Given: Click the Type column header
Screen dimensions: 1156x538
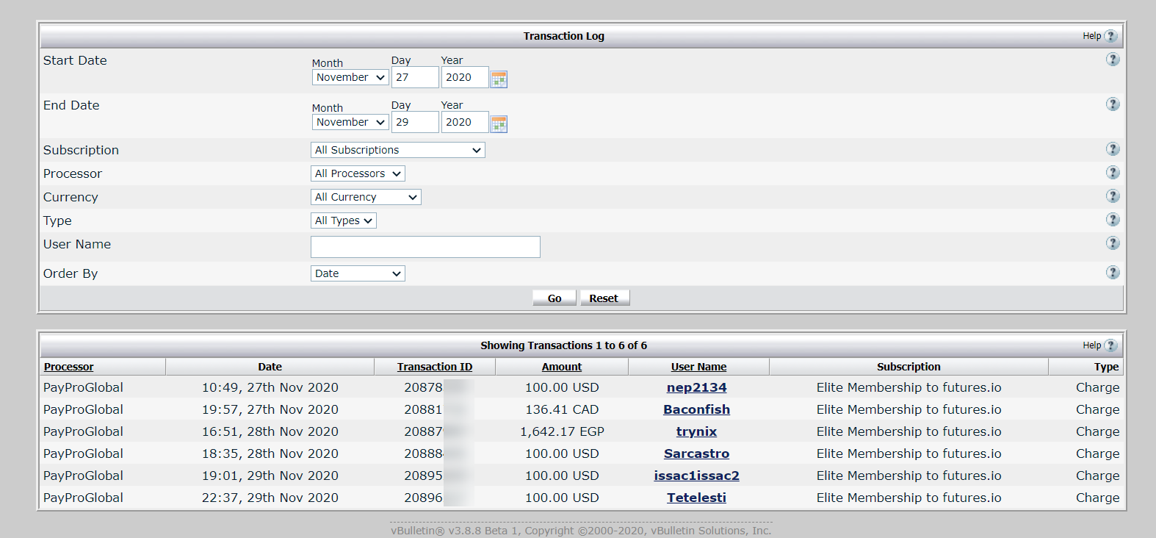Looking at the screenshot, I should tap(1106, 367).
